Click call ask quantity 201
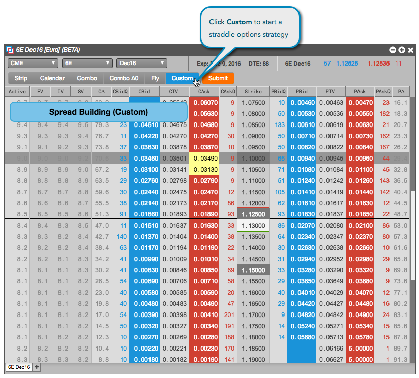 229,314
